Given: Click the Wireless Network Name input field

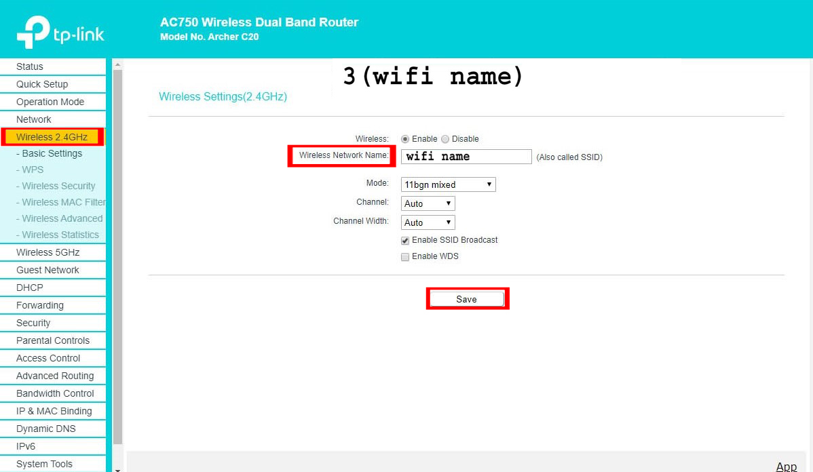Looking at the screenshot, I should click(466, 157).
